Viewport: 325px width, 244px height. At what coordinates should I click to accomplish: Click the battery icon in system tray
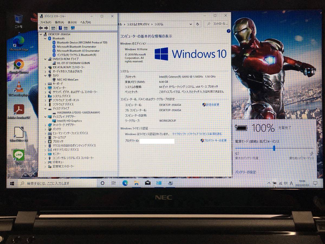(274, 183)
